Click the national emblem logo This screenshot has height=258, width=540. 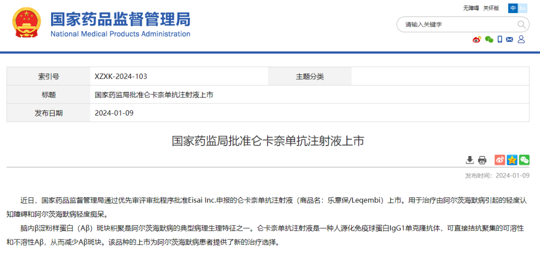pos(26,22)
